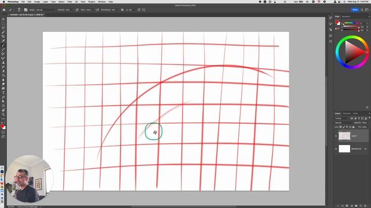Screen dimensions: 371x208
Task: Toggle Lock all
Action: point(353,127)
